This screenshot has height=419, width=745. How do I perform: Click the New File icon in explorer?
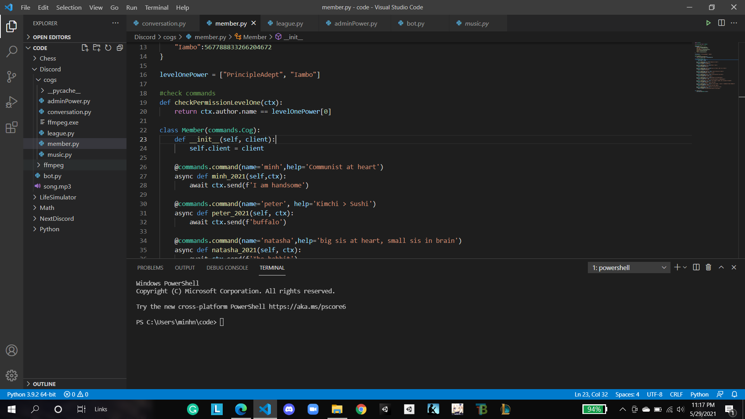pos(85,48)
